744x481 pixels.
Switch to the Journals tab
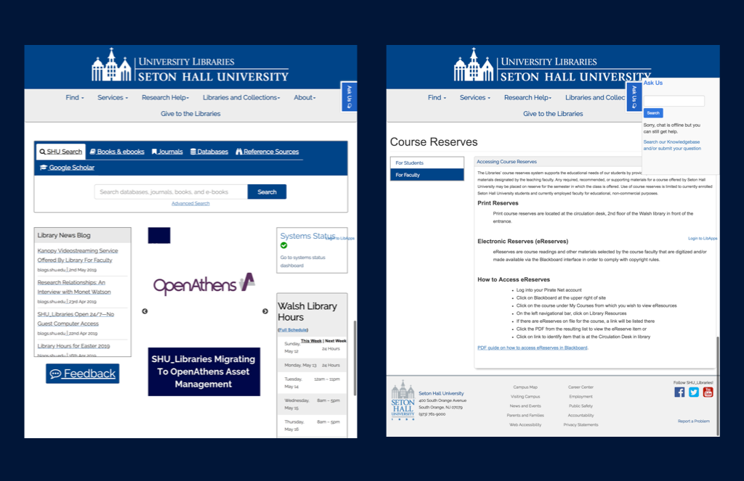coord(167,152)
